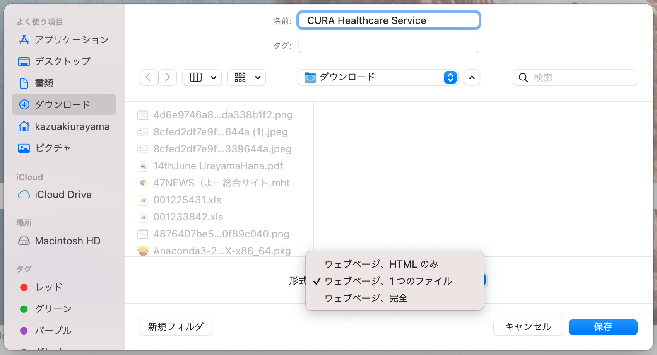
Task: Collapse the dialog with the chevron button
Action: click(x=472, y=77)
